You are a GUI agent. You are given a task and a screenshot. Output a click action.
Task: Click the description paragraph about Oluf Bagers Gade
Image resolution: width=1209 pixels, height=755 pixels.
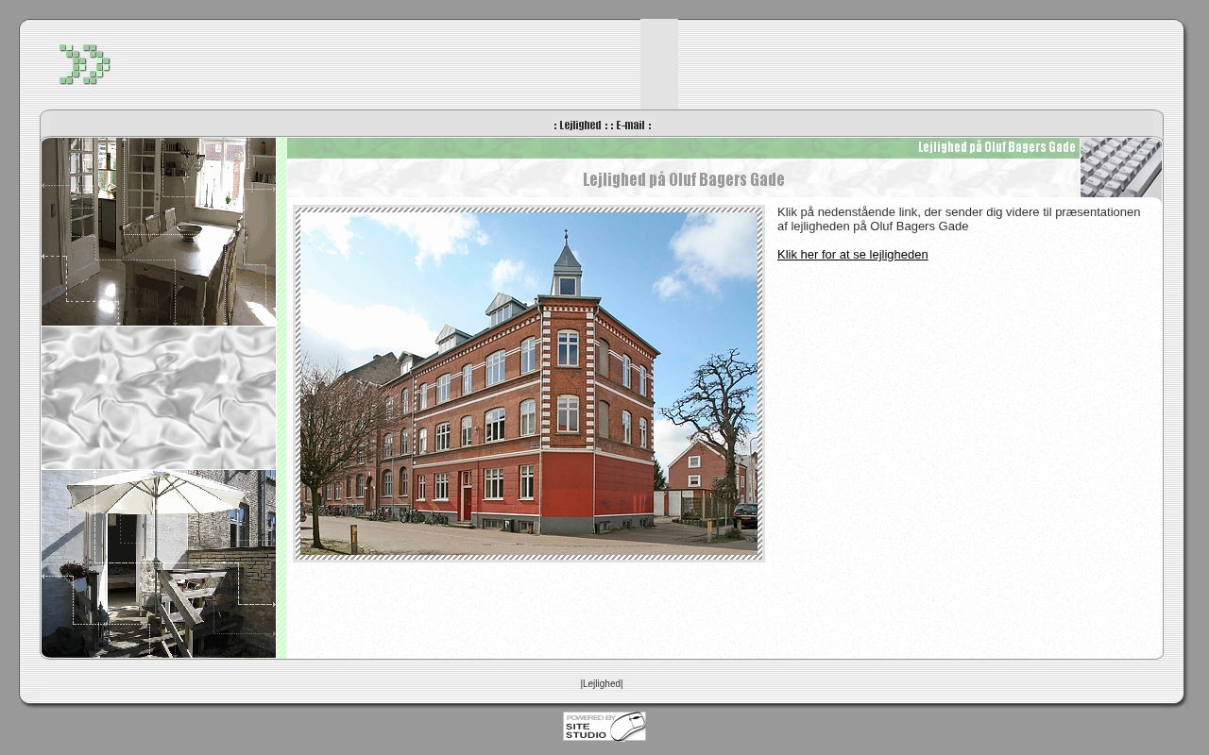coord(959,219)
